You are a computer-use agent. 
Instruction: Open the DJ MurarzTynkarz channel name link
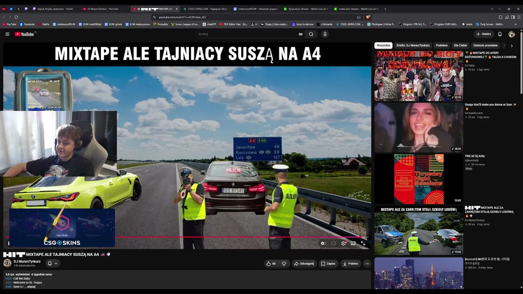[x=27, y=261]
